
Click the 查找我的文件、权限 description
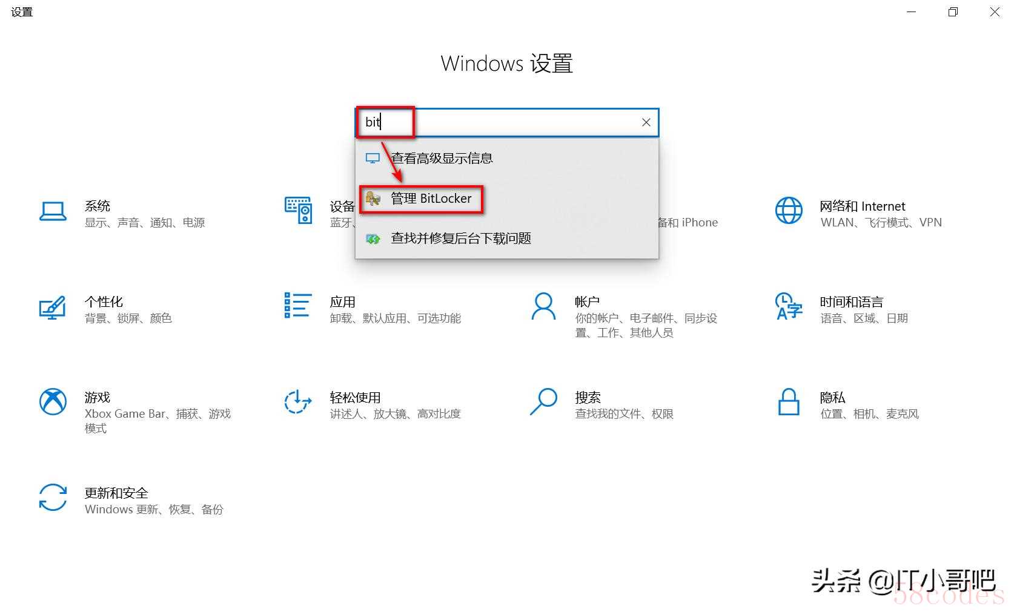pos(625,414)
